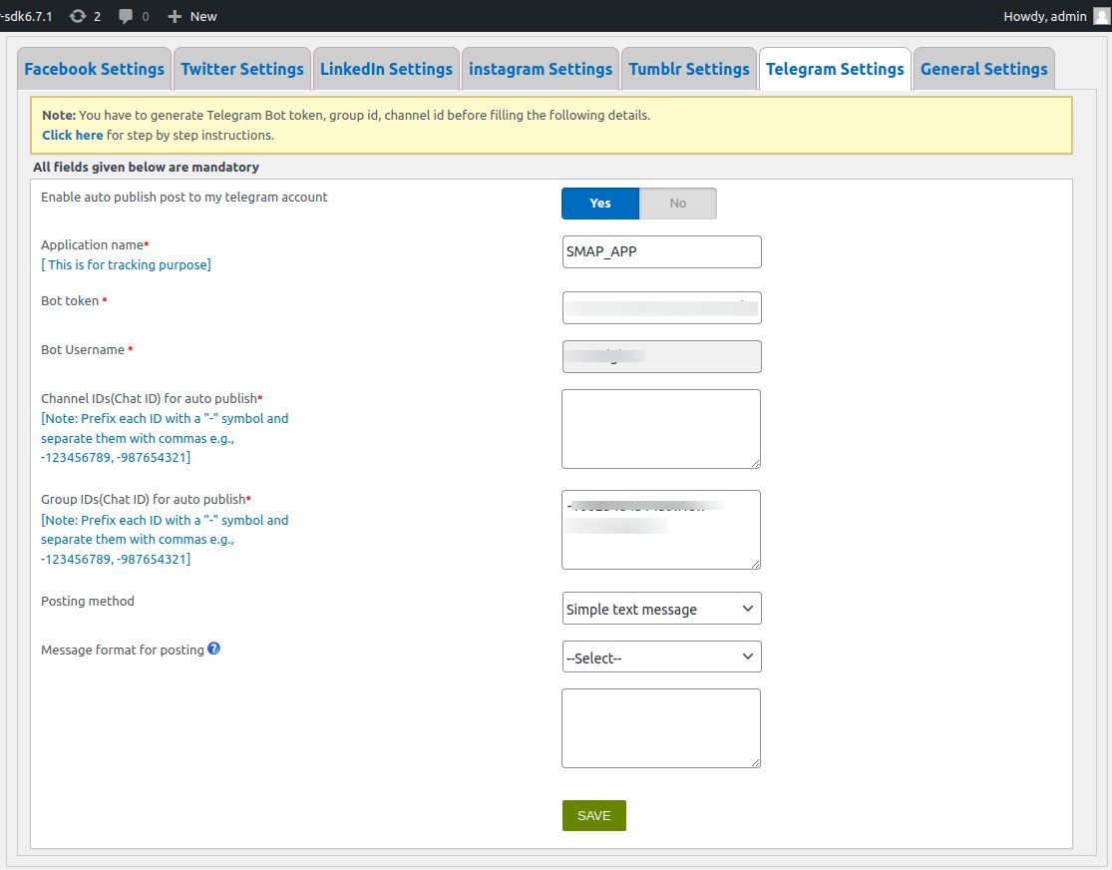Click the Application name field SMAP_APP
This screenshot has width=1112, height=870.
coord(661,251)
